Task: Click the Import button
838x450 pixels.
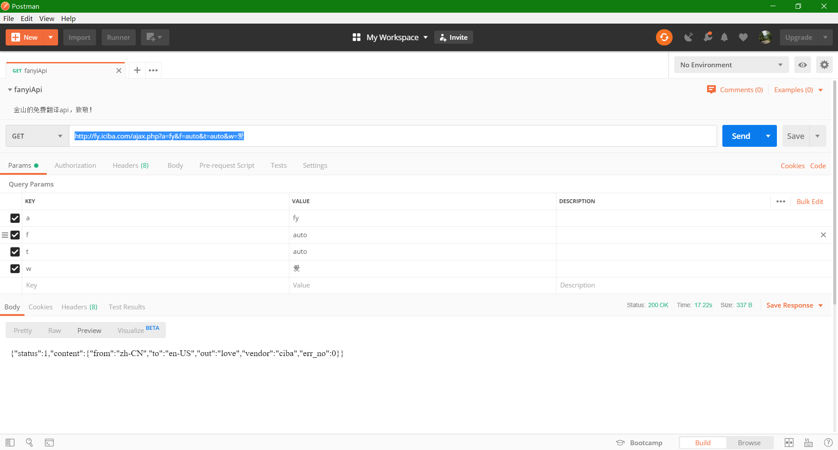Action: tap(79, 37)
